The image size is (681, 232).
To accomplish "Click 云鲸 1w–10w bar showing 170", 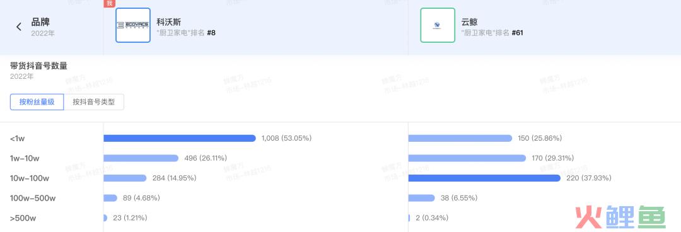I will tap(467, 158).
